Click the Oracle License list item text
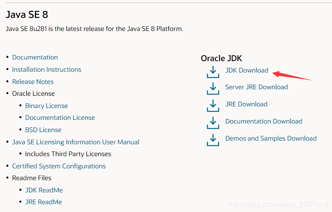 (33, 93)
